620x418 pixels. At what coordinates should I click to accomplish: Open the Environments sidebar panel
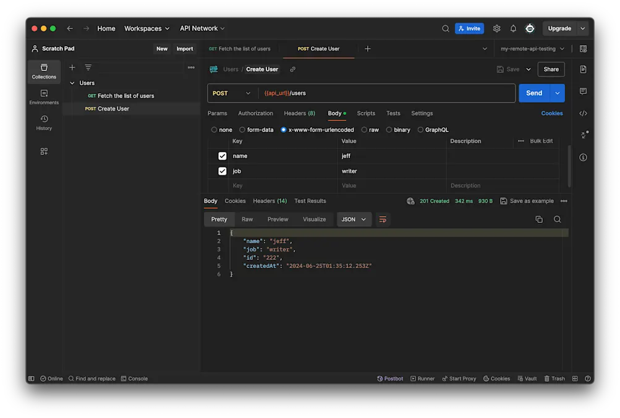click(x=44, y=96)
